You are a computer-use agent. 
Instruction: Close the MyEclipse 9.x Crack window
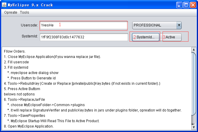point(193,5)
